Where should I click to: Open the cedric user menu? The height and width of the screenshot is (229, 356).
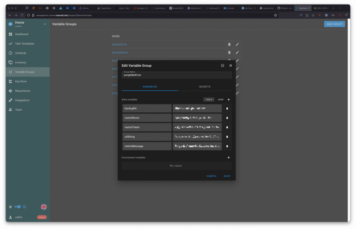click(19, 217)
